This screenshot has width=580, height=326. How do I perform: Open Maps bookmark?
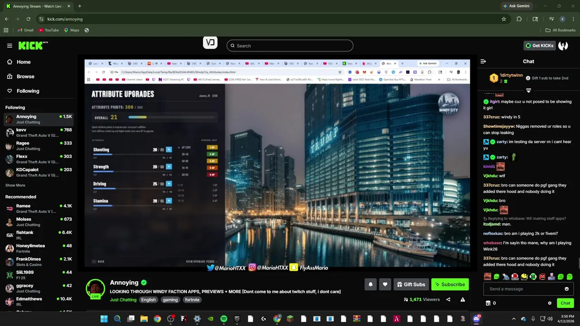click(x=72, y=30)
